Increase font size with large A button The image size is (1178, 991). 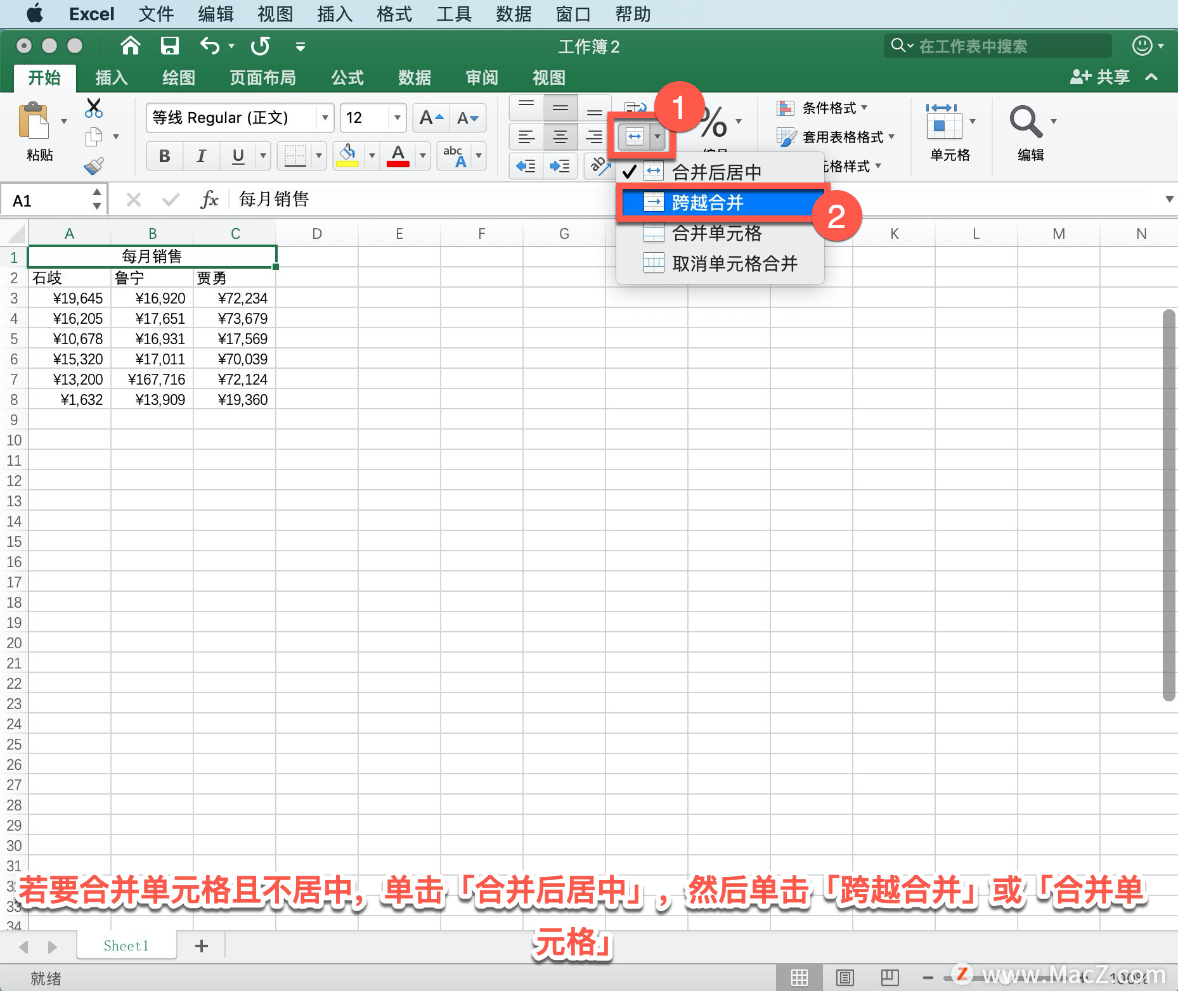point(431,118)
